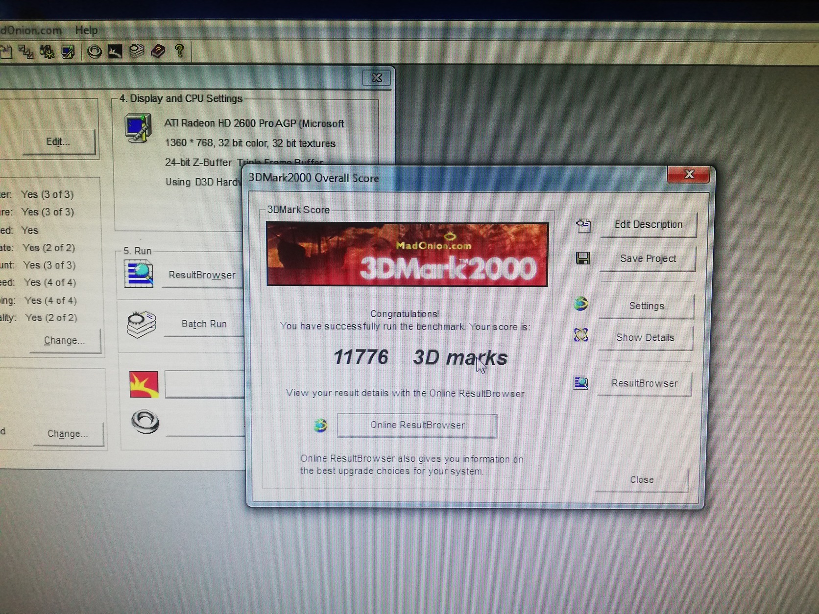Click the '3DMark Score' group label
Viewport: 819px width, 614px height.
click(x=298, y=210)
